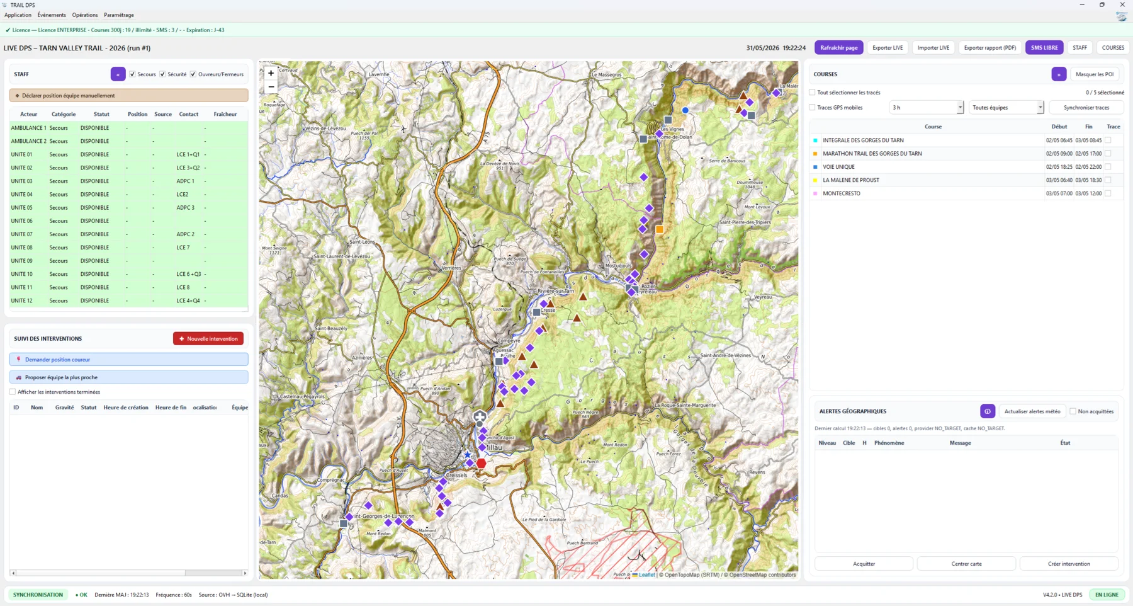Click cyan color swatch for INTEGRALE DES GORGES

click(x=816, y=140)
